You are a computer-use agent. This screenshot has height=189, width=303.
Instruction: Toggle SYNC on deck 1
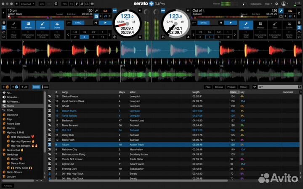[78, 23]
